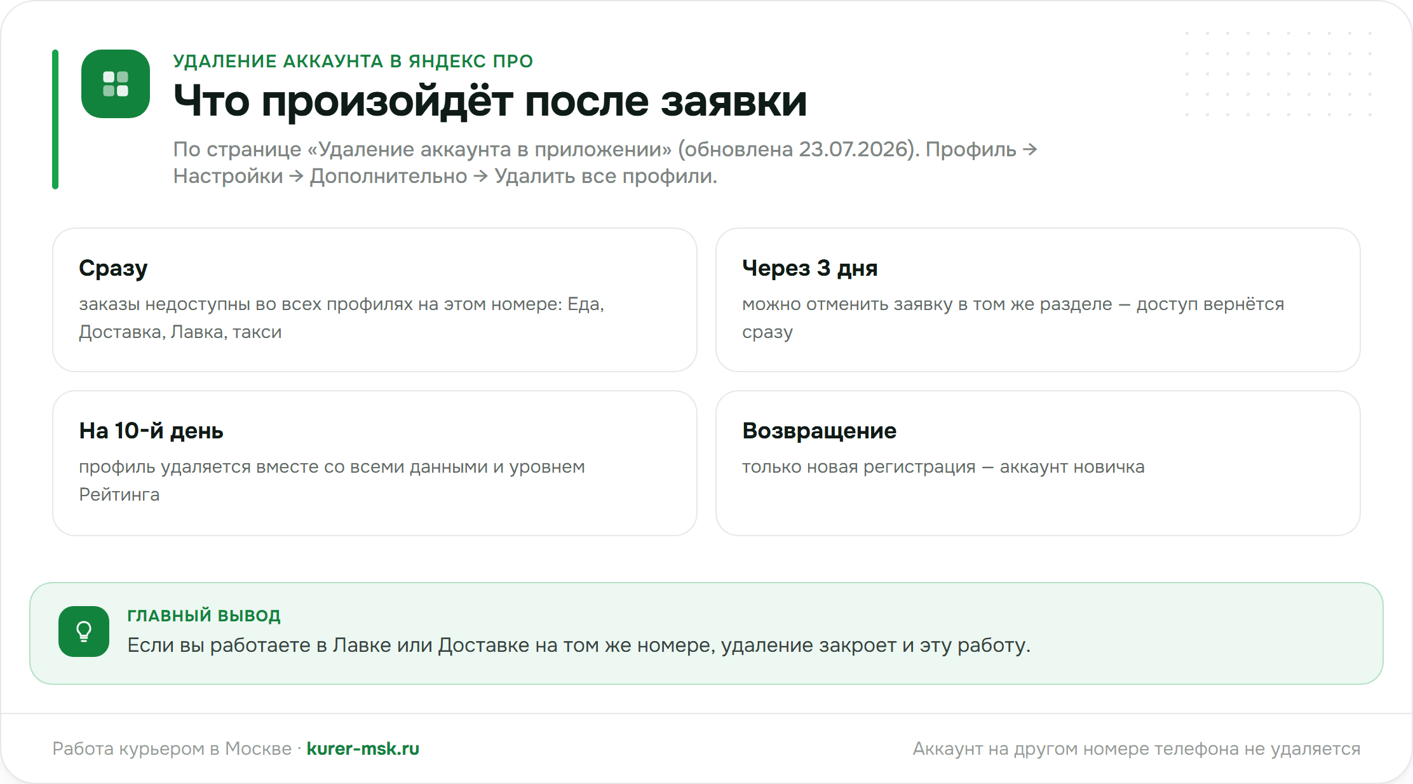Select the "На 10-й день" card title
This screenshot has width=1413, height=784.
pyautogui.click(x=151, y=431)
